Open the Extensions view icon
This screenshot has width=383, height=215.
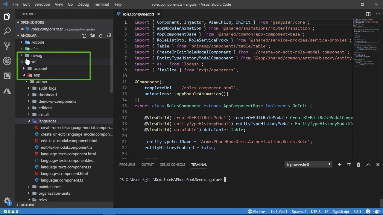(x=7, y=76)
